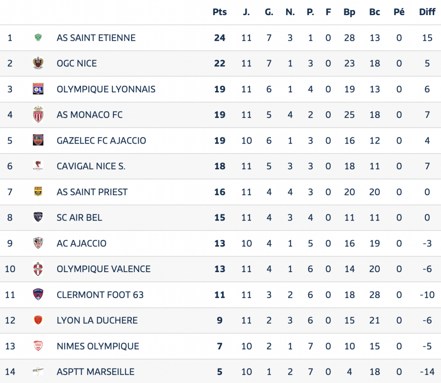The height and width of the screenshot is (383, 441).
Task: Click the Bc column header
Action: (x=375, y=12)
